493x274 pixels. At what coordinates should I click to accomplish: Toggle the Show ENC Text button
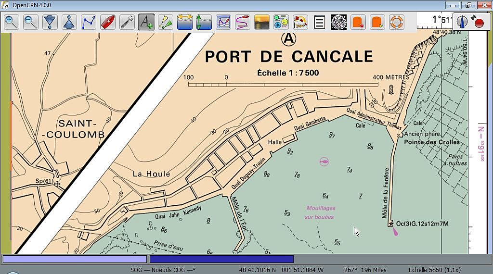[x=146, y=22]
